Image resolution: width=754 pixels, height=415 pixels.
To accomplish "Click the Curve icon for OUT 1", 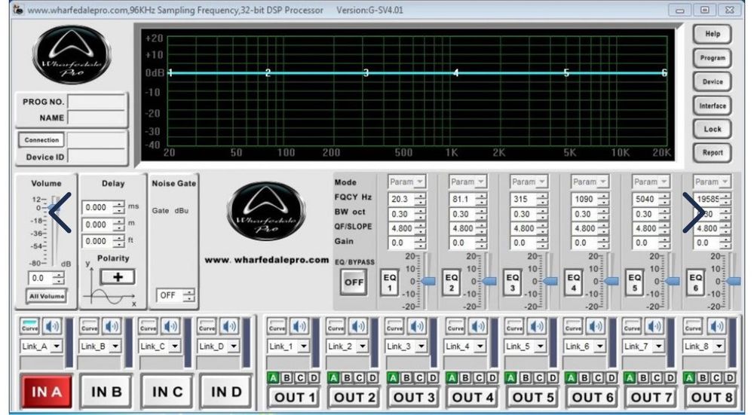I will click(277, 327).
